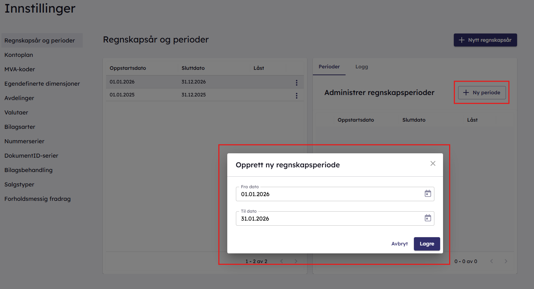Switch to the Logg tab

click(361, 67)
